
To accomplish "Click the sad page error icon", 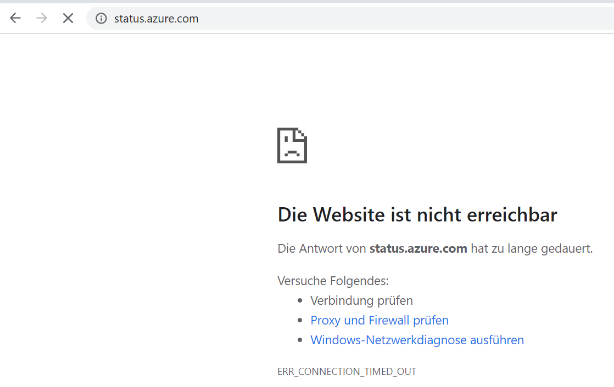I will (292, 145).
